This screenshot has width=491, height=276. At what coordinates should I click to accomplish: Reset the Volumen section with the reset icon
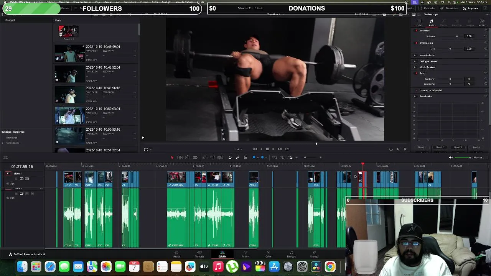pos(486,30)
